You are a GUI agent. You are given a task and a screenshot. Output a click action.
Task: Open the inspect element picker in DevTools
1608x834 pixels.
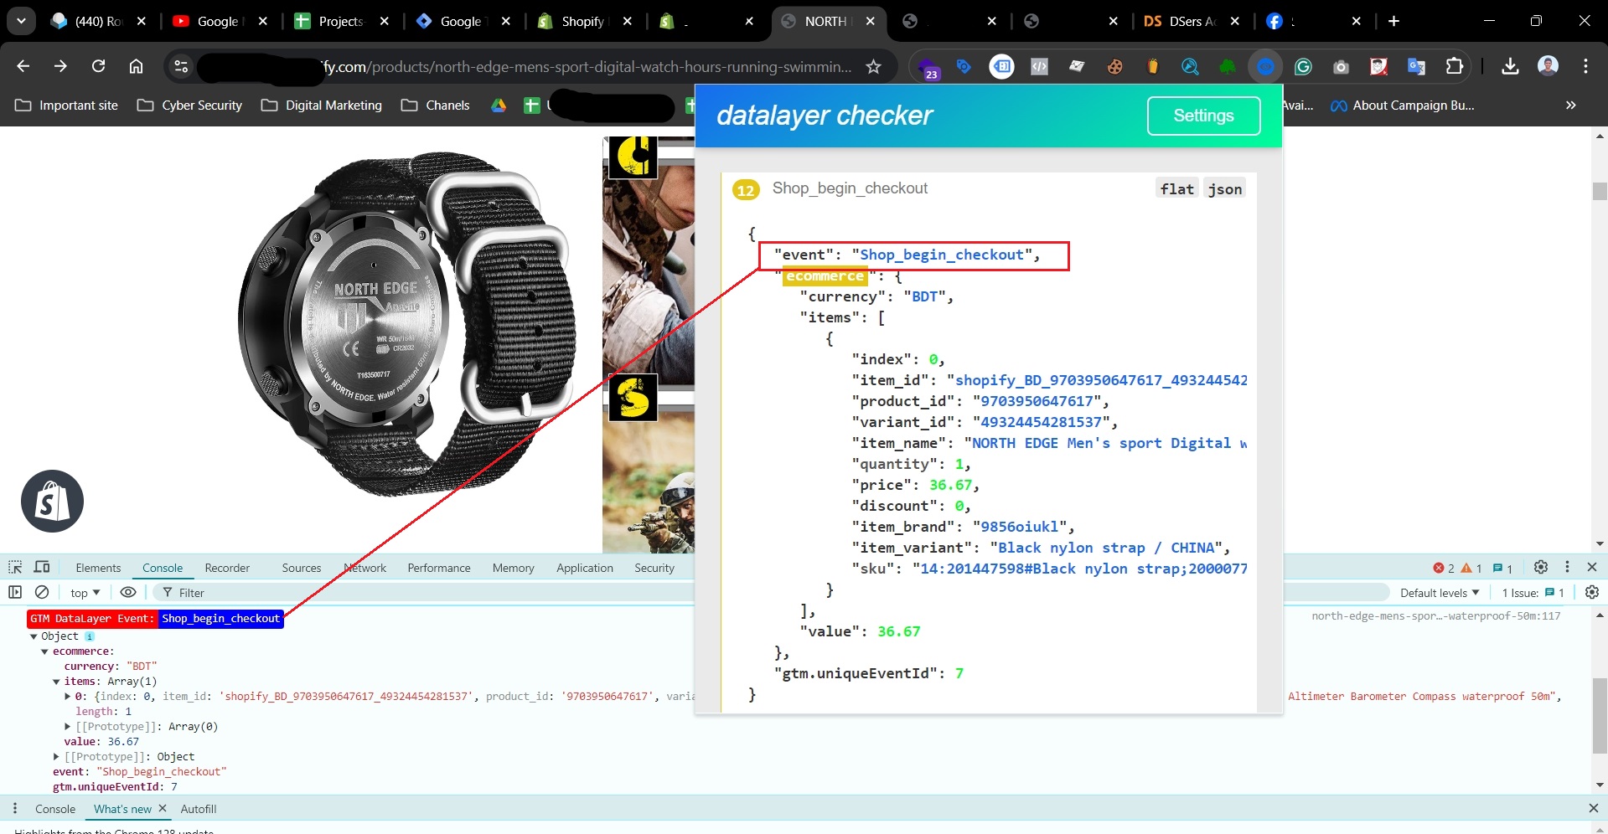coord(15,567)
